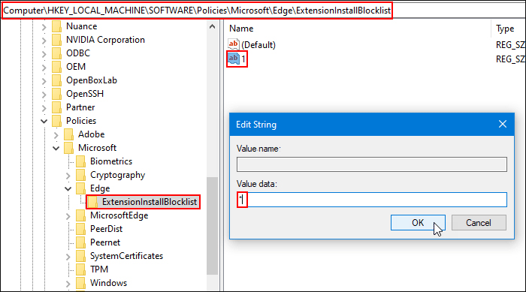The image size is (526, 292).
Task: Select the Biometrics tree label
Action: point(111,161)
